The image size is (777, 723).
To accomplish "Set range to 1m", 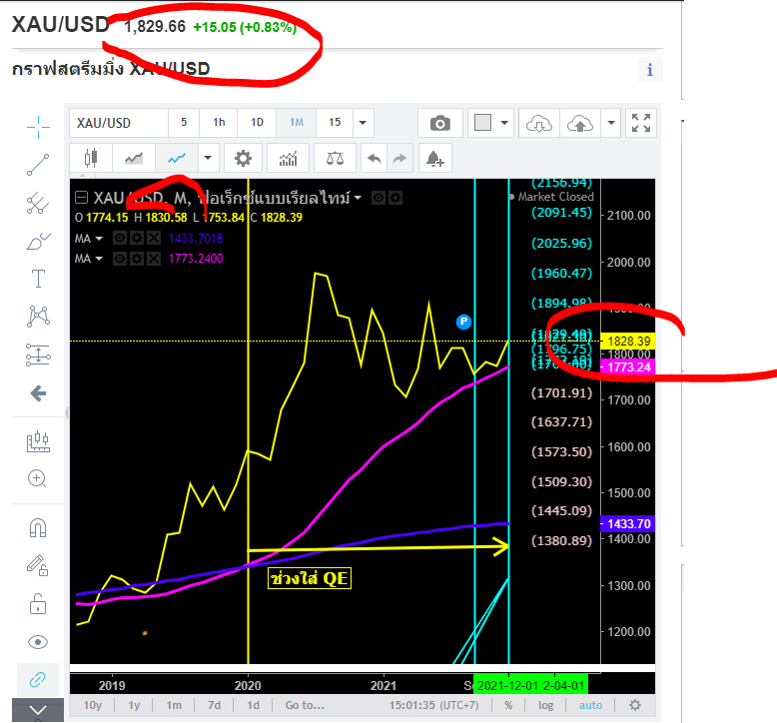I will click(x=174, y=705).
